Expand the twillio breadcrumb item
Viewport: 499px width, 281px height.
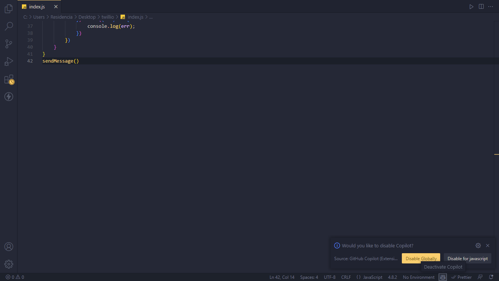click(107, 17)
